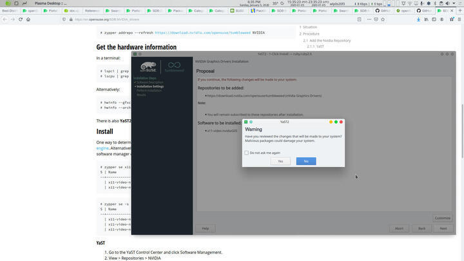This screenshot has height=261, width=464.
Task: Jump to '2 Procedure' in contents
Action: pos(309,34)
